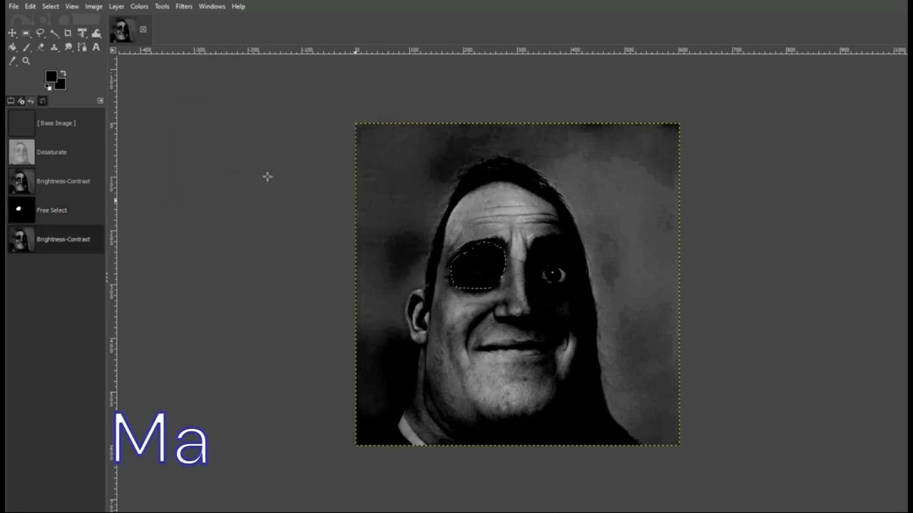Select the Paintbrush tool
Screen dimensions: 913x513
pyautogui.click(x=26, y=47)
